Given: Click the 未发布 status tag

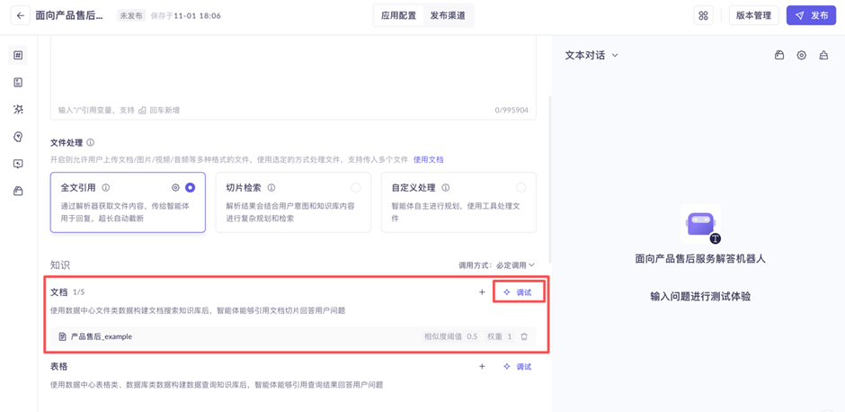Looking at the screenshot, I should 131,15.
